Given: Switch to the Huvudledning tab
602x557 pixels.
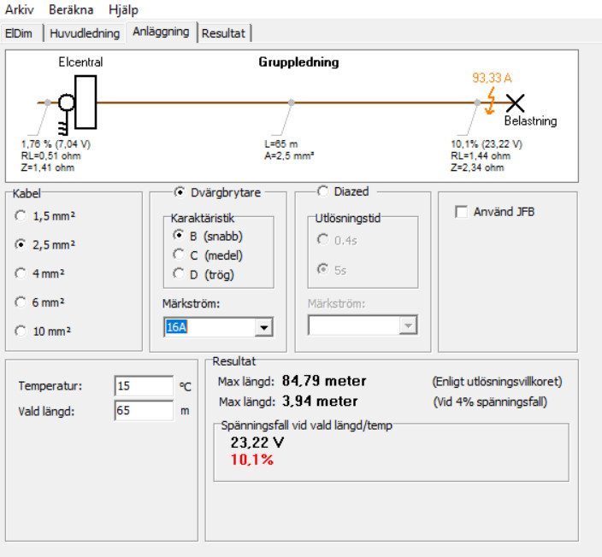Looking at the screenshot, I should click(x=84, y=33).
